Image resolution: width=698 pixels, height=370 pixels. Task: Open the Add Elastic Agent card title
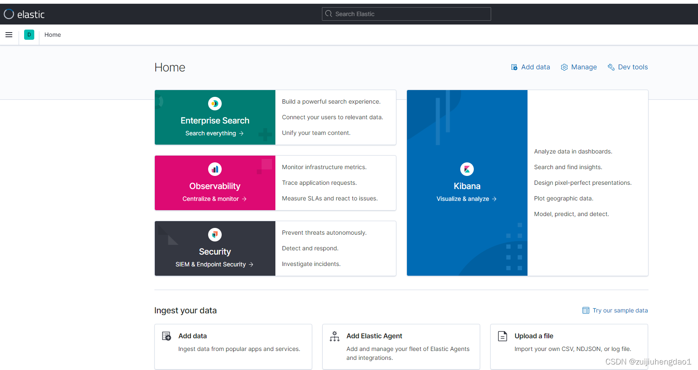[x=374, y=336]
